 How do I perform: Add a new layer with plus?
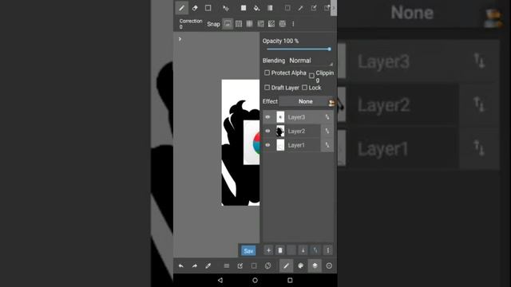point(268,250)
